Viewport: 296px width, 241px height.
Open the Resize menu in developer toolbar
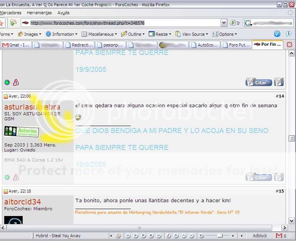(160, 34)
